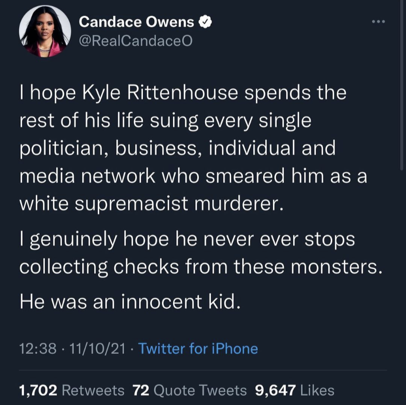This screenshot has height=405, width=406.
Task: Click the blue verified badge icon
Action: click(205, 22)
